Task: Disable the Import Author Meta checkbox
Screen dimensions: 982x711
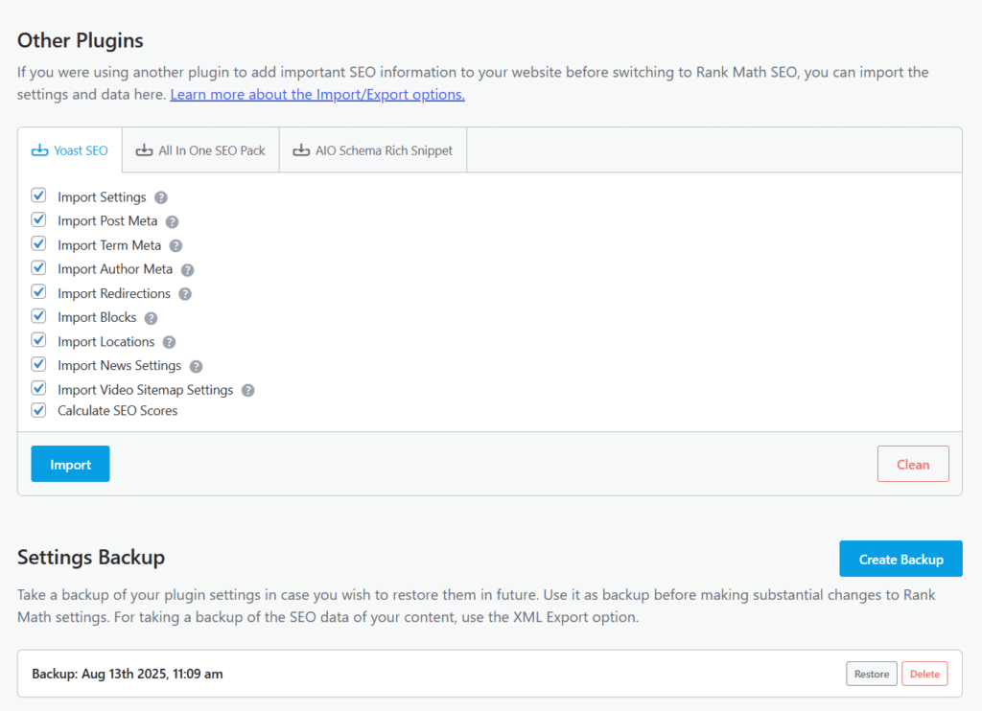Action: click(x=38, y=268)
